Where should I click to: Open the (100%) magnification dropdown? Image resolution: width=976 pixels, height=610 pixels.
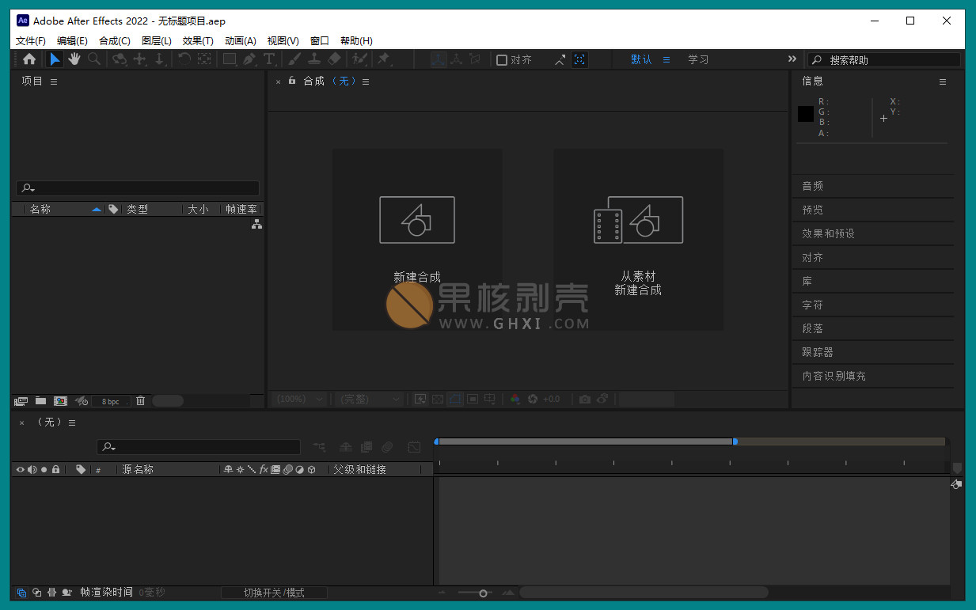point(298,400)
